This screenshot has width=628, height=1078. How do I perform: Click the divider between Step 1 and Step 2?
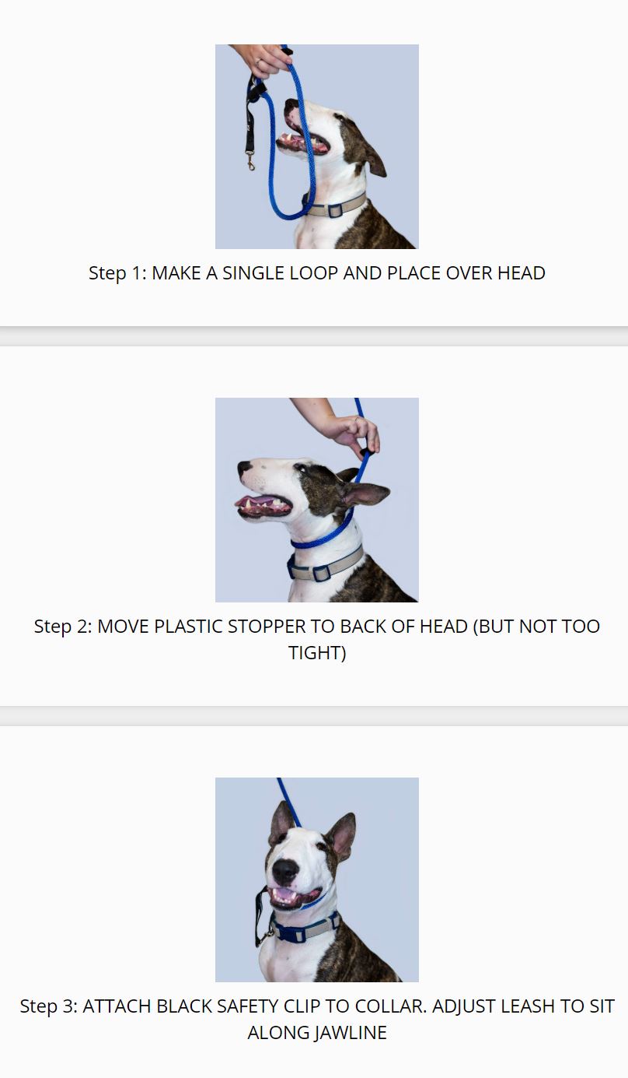tap(314, 336)
